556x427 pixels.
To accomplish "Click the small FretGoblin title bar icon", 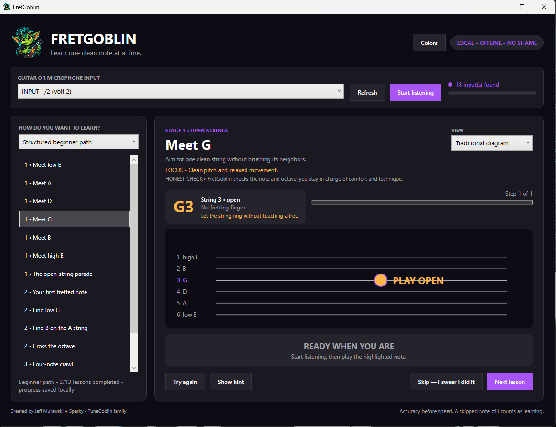I will pyautogui.click(x=6, y=7).
